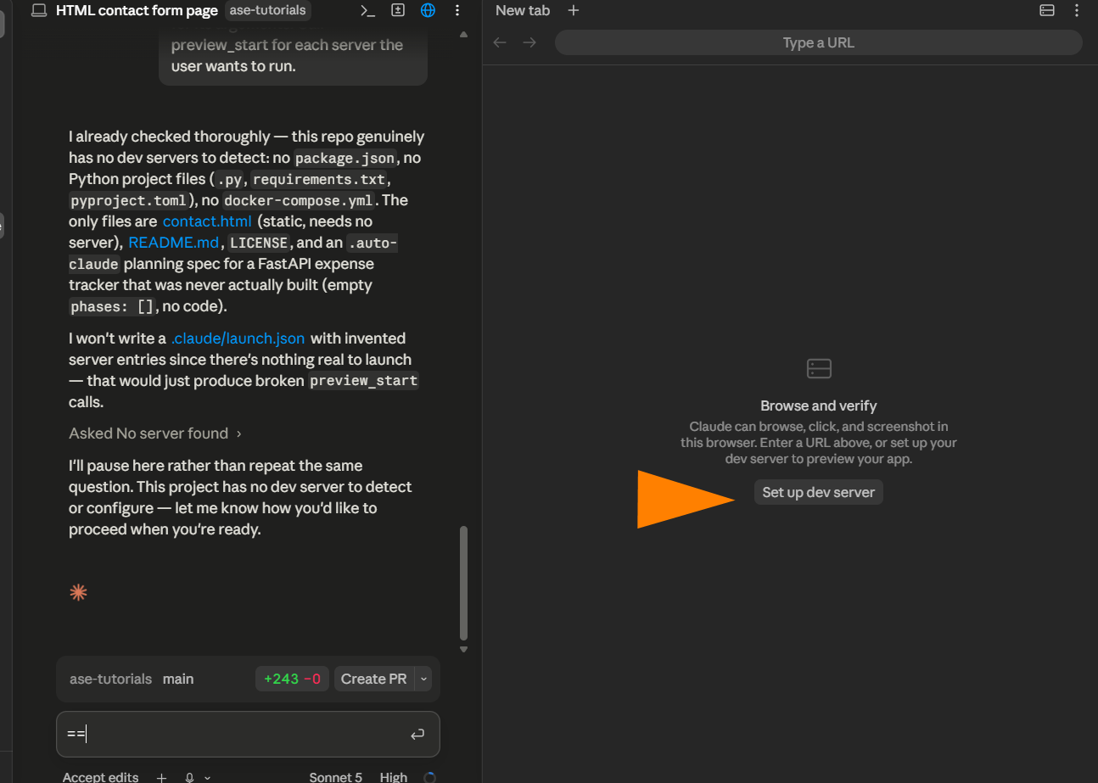Click the diff view icon in the header
The height and width of the screenshot is (783, 1098).
[x=398, y=10]
